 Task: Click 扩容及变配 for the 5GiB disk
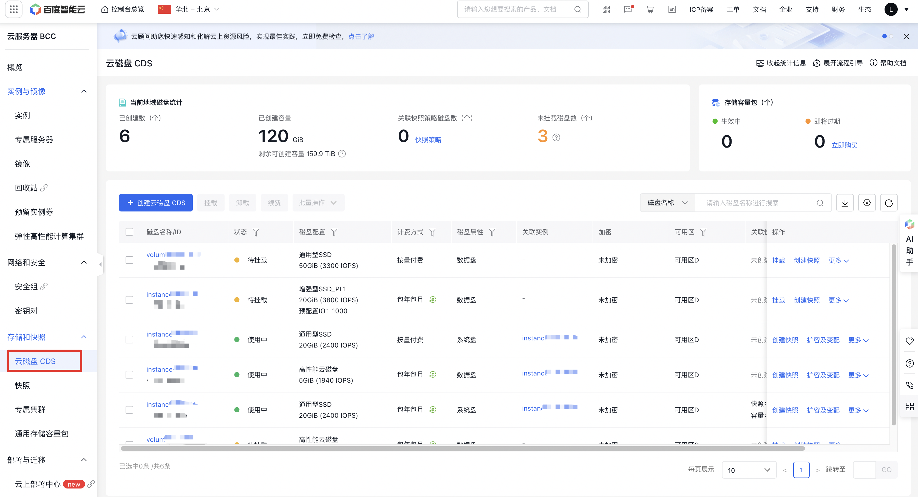[823, 375]
